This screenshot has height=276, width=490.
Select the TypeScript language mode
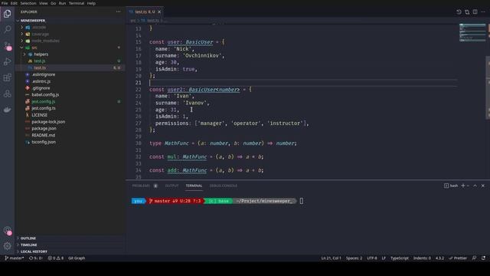(400, 258)
